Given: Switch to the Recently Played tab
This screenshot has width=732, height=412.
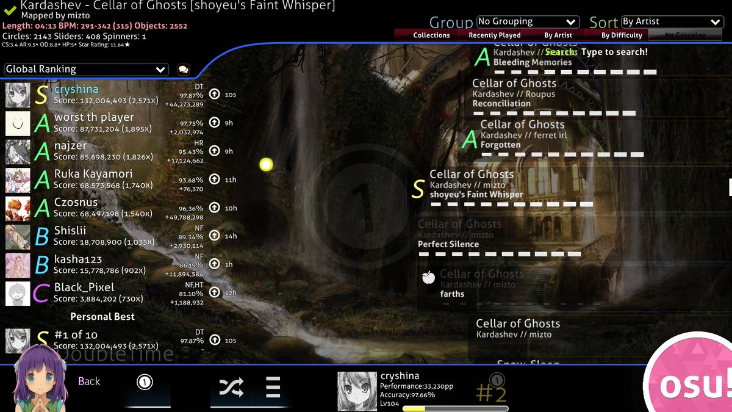Looking at the screenshot, I should tap(495, 35).
